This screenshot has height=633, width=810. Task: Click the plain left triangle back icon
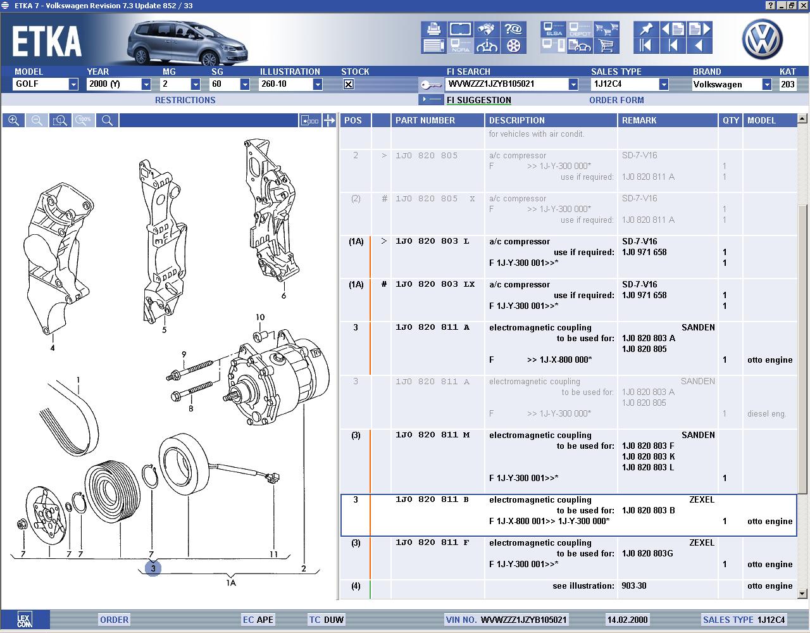coord(699,46)
